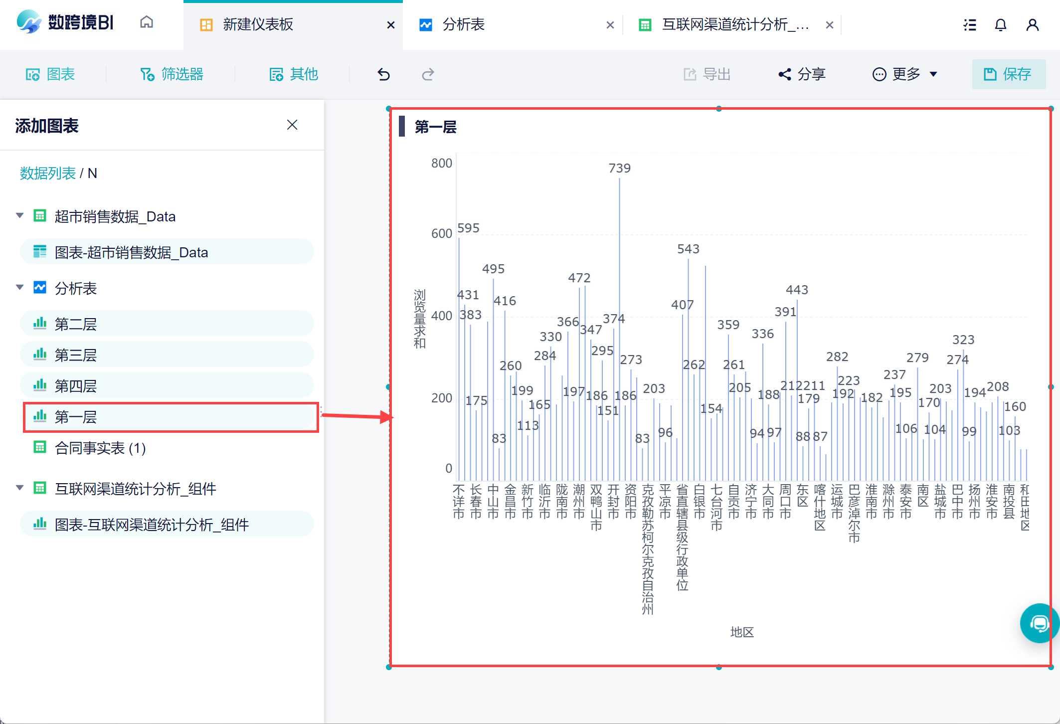1060x724 pixels.
Task: Collapse the 互联网渠道统计分析_组件 tree node
Action: [20, 488]
